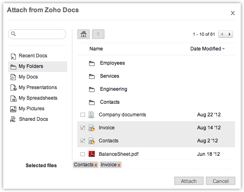The height and width of the screenshot is (192, 244).
Task: Open Date Modified sort dropdown arrow
Action: tap(224, 49)
